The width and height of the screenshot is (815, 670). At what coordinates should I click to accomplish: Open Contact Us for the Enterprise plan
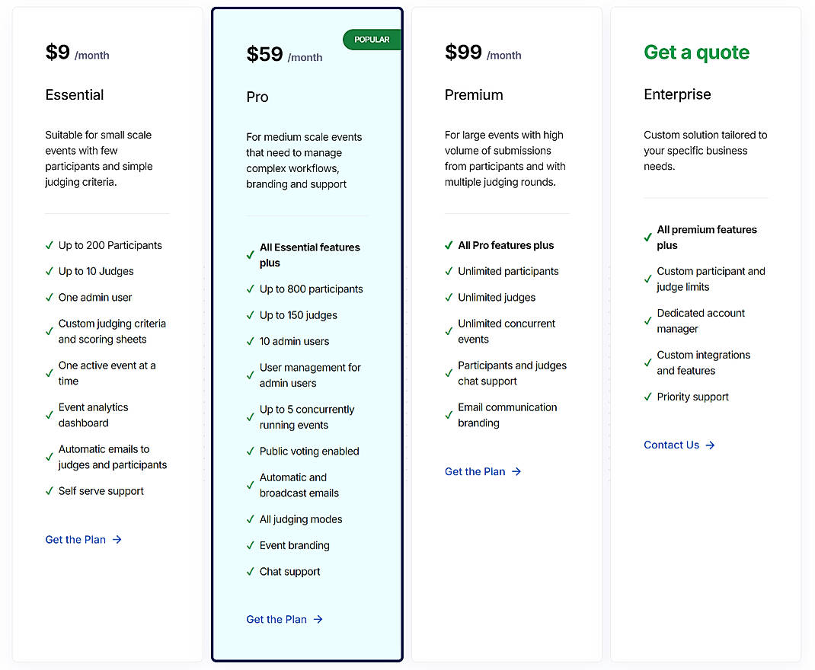671,445
